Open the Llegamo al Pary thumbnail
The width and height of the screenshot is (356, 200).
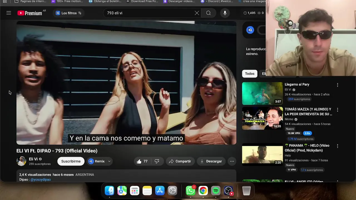point(262,93)
